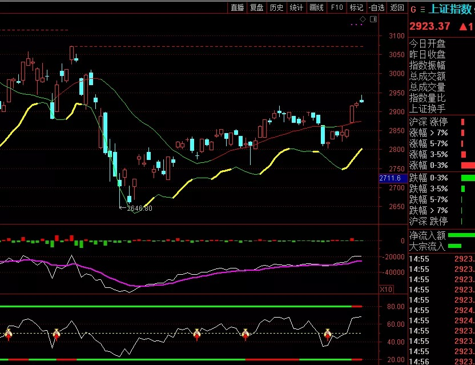The height and width of the screenshot is (365, 475).
Task: Open the 历史 history tab
Action: (x=276, y=7)
